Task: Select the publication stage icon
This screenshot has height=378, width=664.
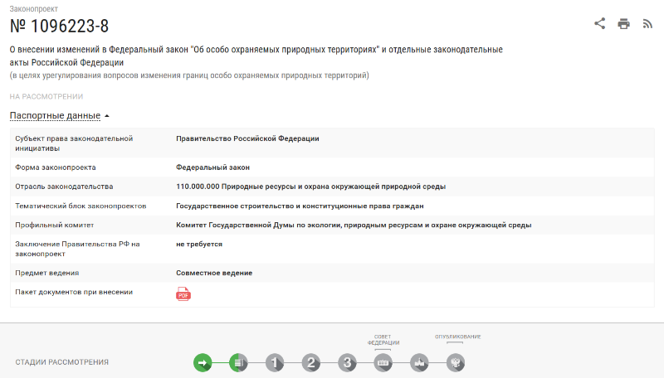Action: coord(456,362)
